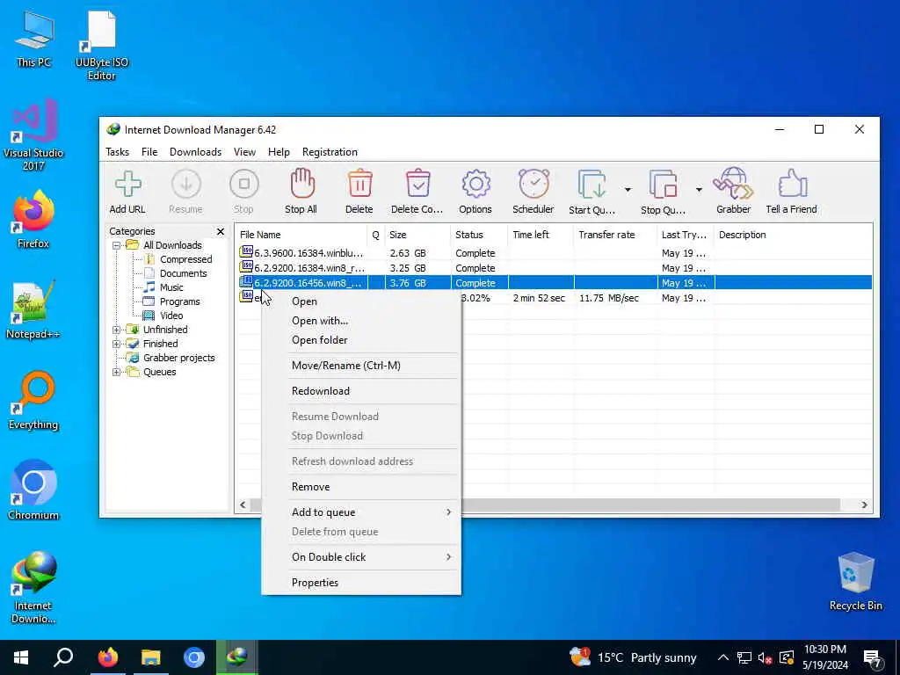Open the Registration menu
Viewport: 900px width, 675px height.
coord(330,152)
